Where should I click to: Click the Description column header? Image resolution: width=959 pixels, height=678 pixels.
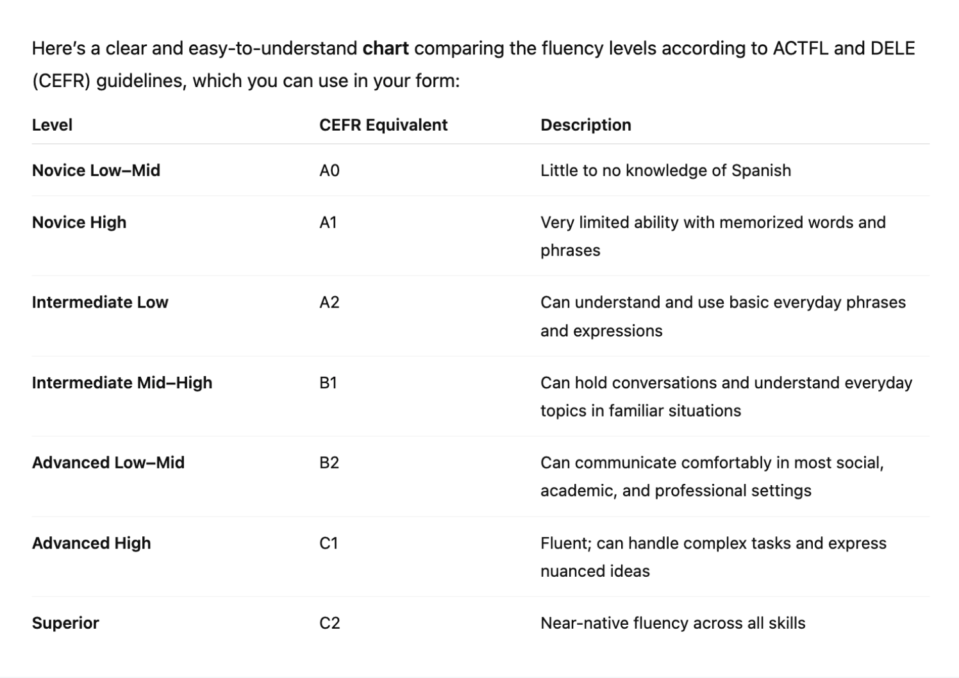(x=586, y=125)
